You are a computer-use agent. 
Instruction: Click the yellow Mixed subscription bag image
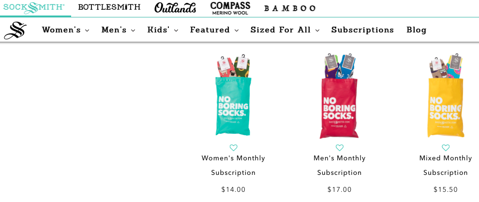(x=446, y=97)
